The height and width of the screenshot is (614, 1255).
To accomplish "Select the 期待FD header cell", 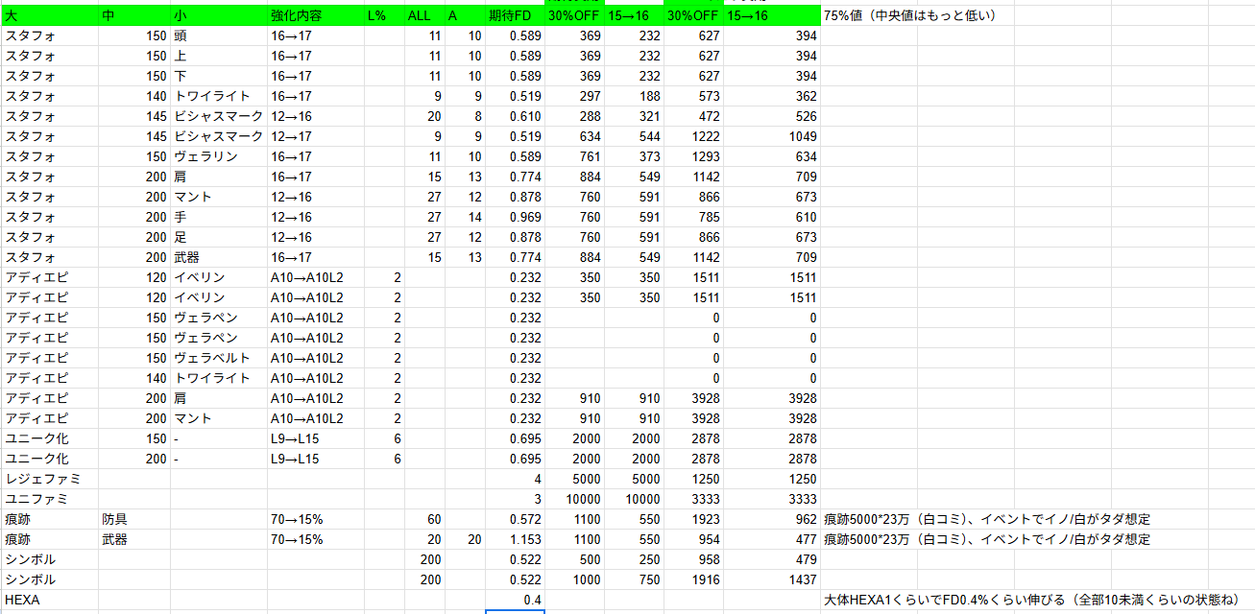I will click(x=516, y=15).
